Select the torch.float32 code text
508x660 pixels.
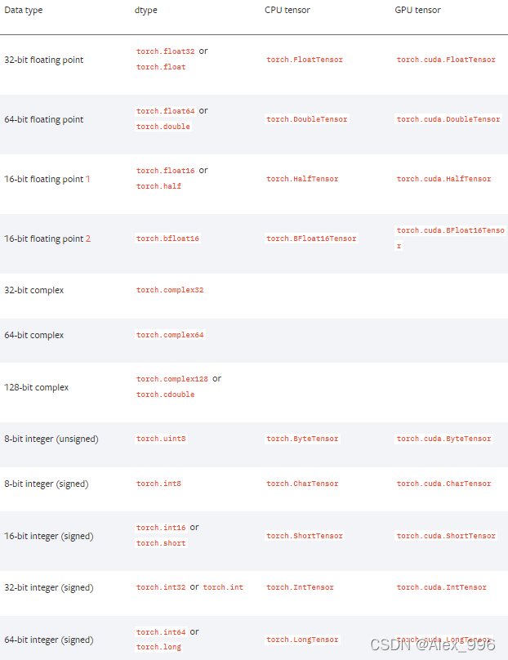click(166, 51)
